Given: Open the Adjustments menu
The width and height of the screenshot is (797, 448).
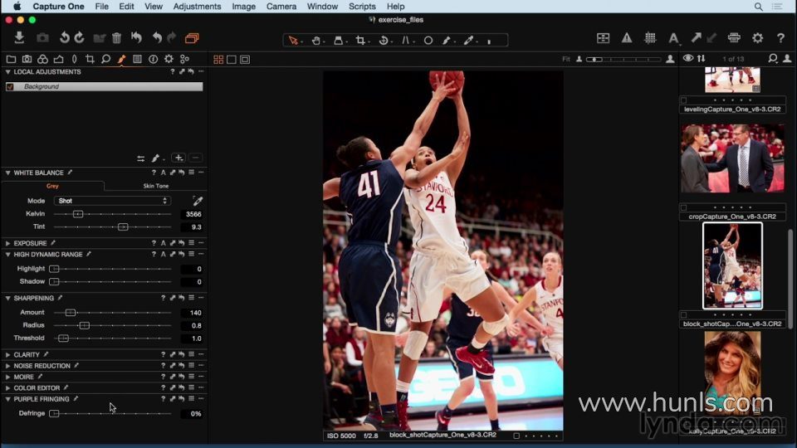Looking at the screenshot, I should (197, 7).
